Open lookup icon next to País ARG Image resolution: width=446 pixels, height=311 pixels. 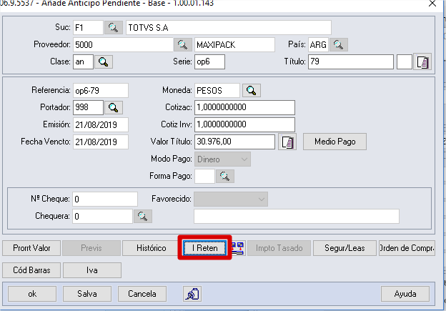(339, 44)
